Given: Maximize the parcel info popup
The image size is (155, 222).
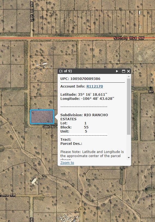Looking at the screenshot, I should [x=123, y=71].
